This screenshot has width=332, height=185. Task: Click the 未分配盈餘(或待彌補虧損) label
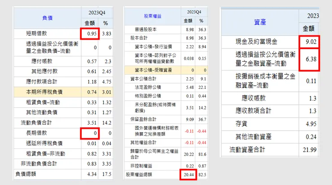click(x=155, y=108)
